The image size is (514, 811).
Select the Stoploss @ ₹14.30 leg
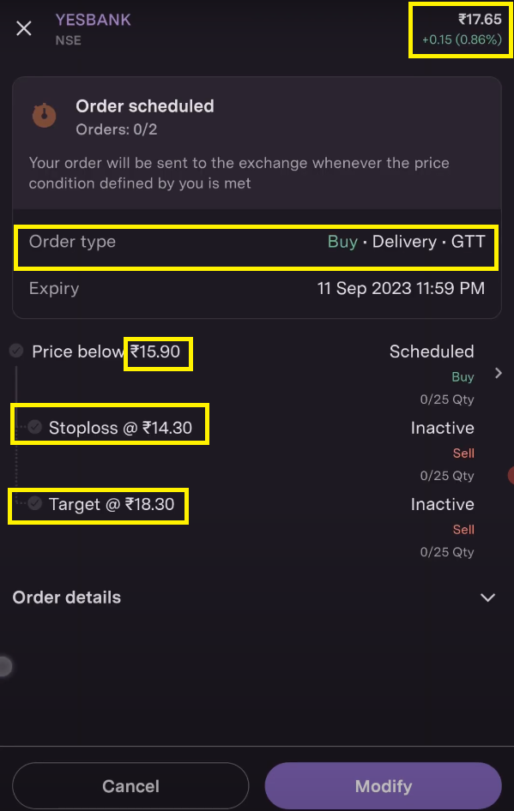tap(120, 428)
